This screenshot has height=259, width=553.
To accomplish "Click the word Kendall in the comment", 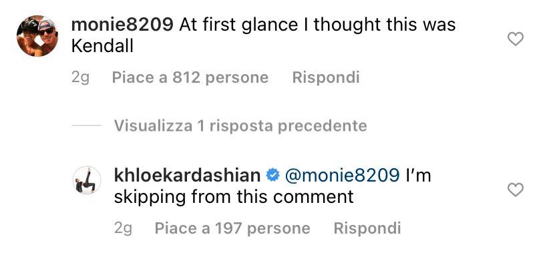I will [x=102, y=46].
